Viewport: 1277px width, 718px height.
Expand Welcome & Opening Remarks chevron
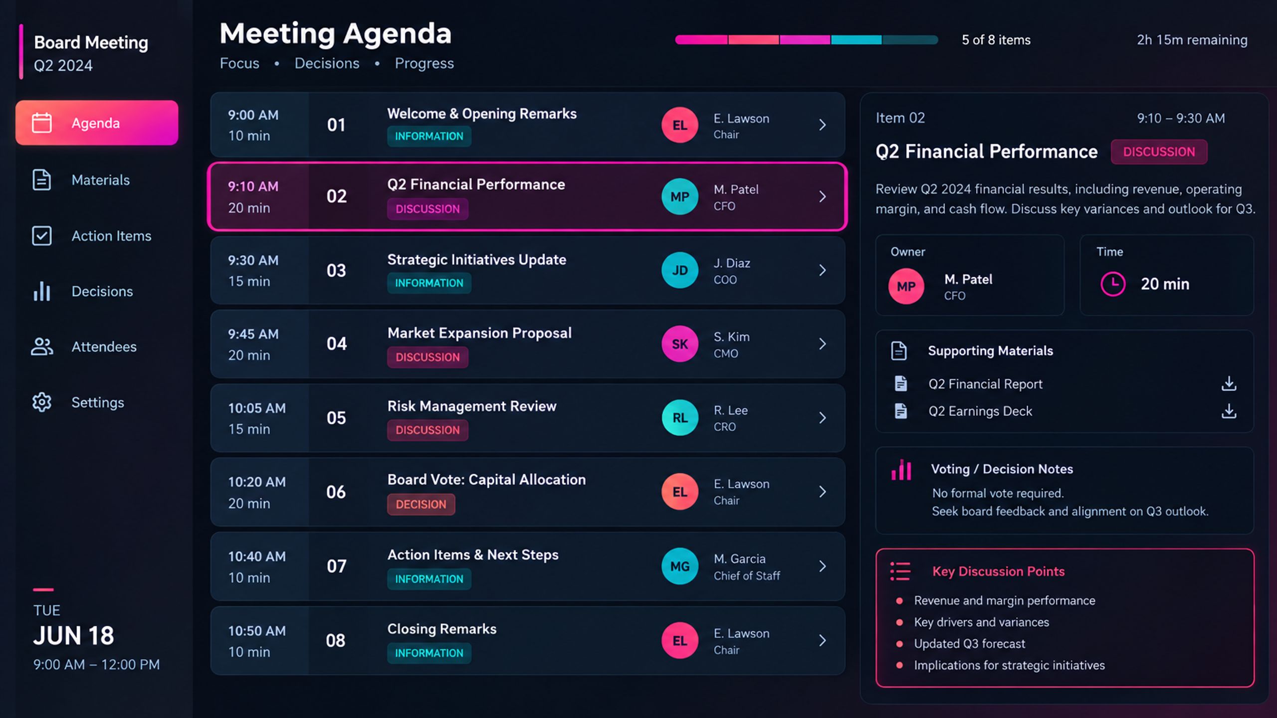click(823, 125)
